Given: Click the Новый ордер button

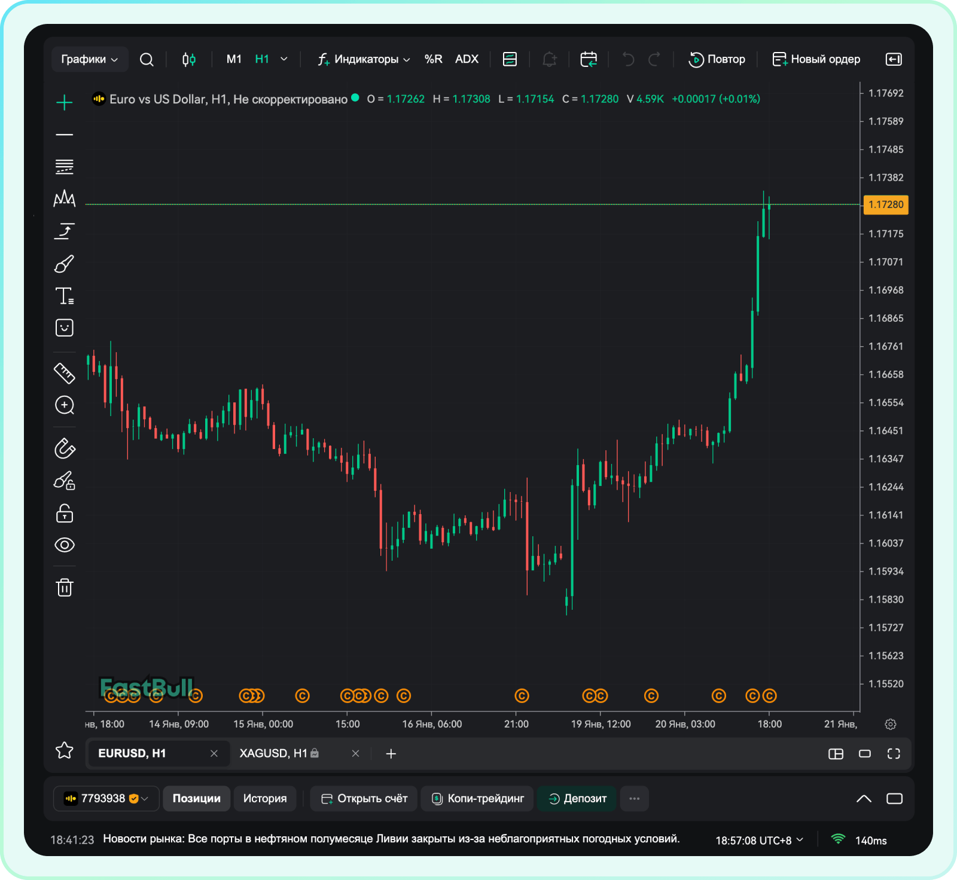Looking at the screenshot, I should click(816, 59).
